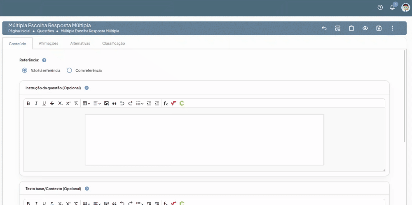Image resolution: width=412 pixels, height=205 pixels.
Task: Click the save icon in the header bar
Action: point(379,28)
